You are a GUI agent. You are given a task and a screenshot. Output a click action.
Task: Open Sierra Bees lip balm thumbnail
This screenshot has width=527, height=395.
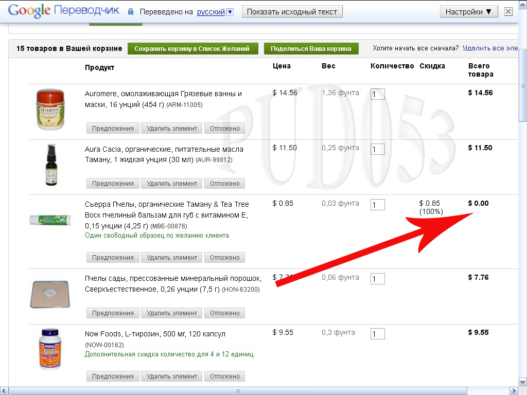tap(50, 220)
